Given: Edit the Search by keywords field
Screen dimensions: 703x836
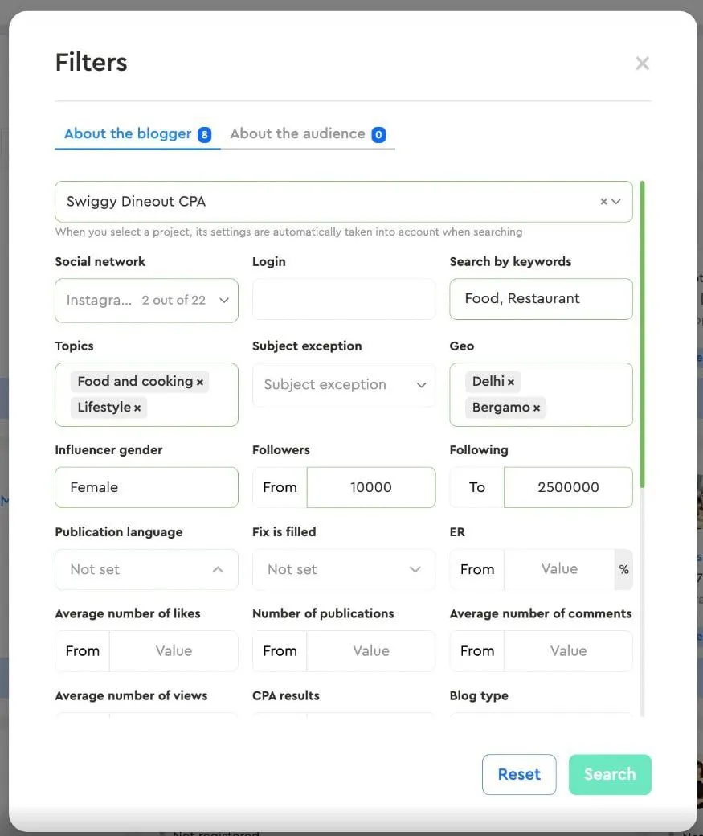Looking at the screenshot, I should pos(541,299).
